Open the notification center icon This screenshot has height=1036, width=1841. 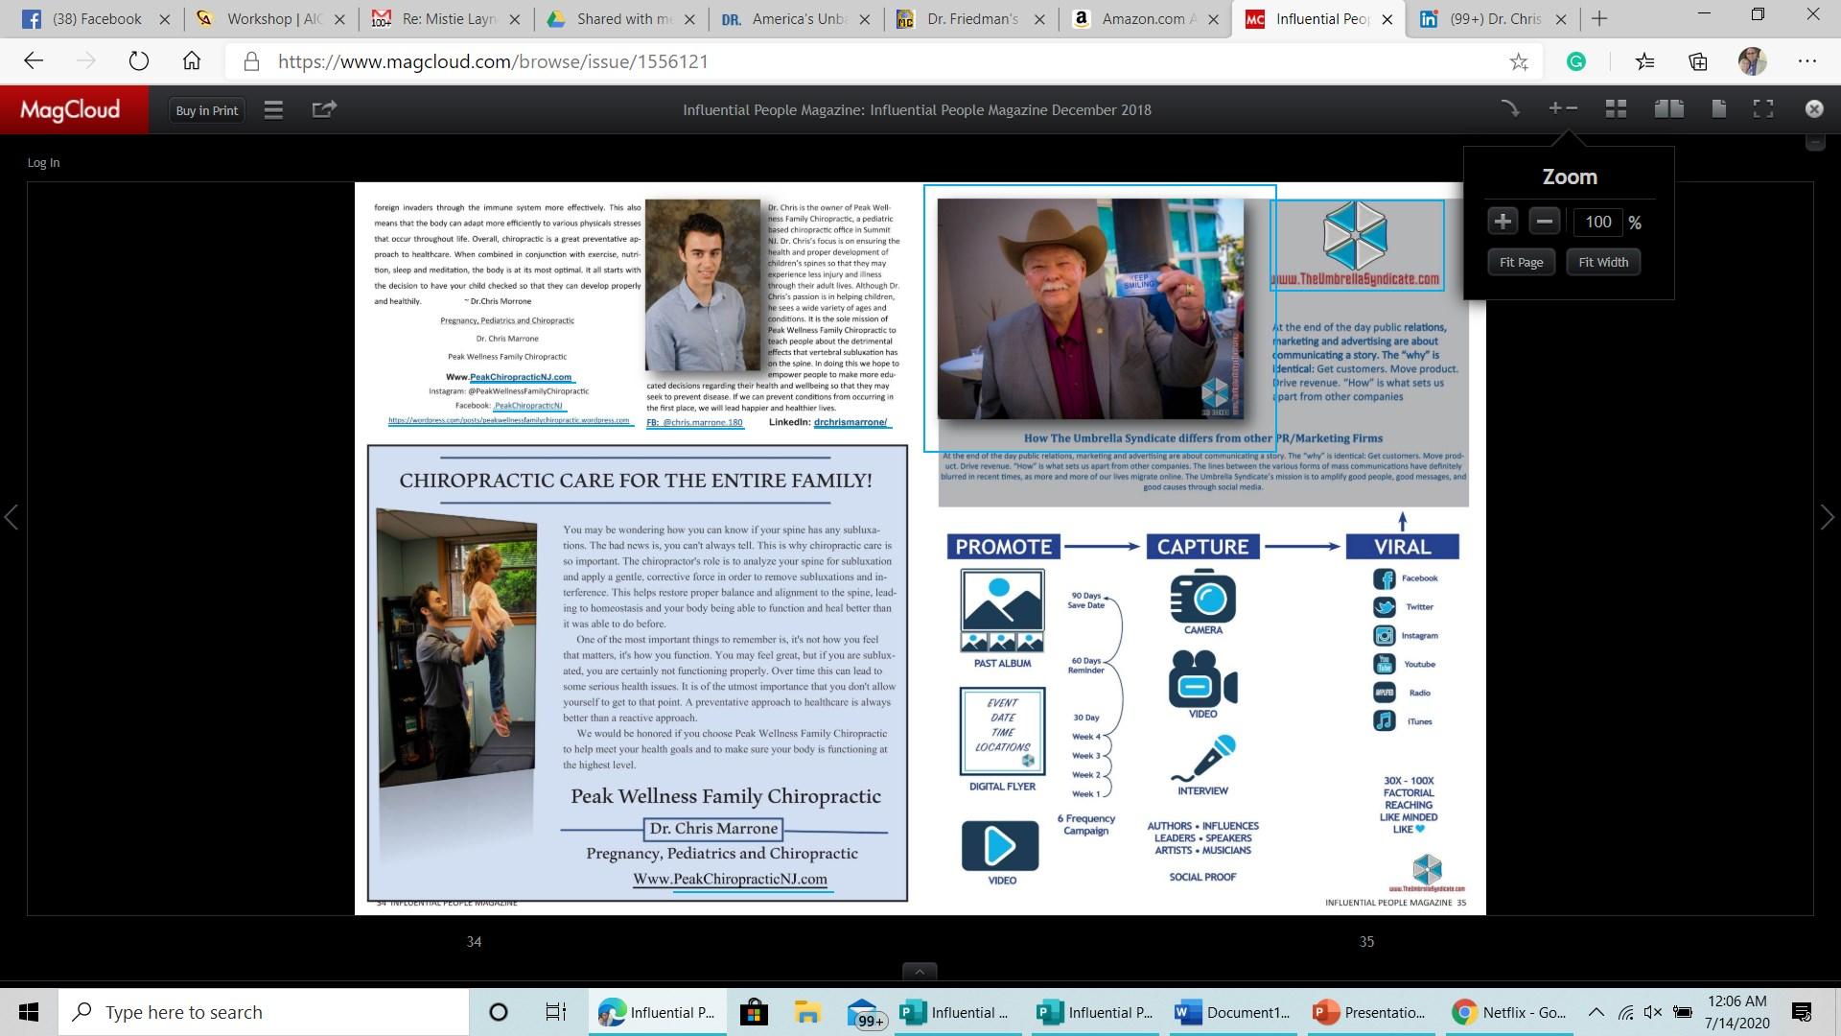click(1801, 1012)
